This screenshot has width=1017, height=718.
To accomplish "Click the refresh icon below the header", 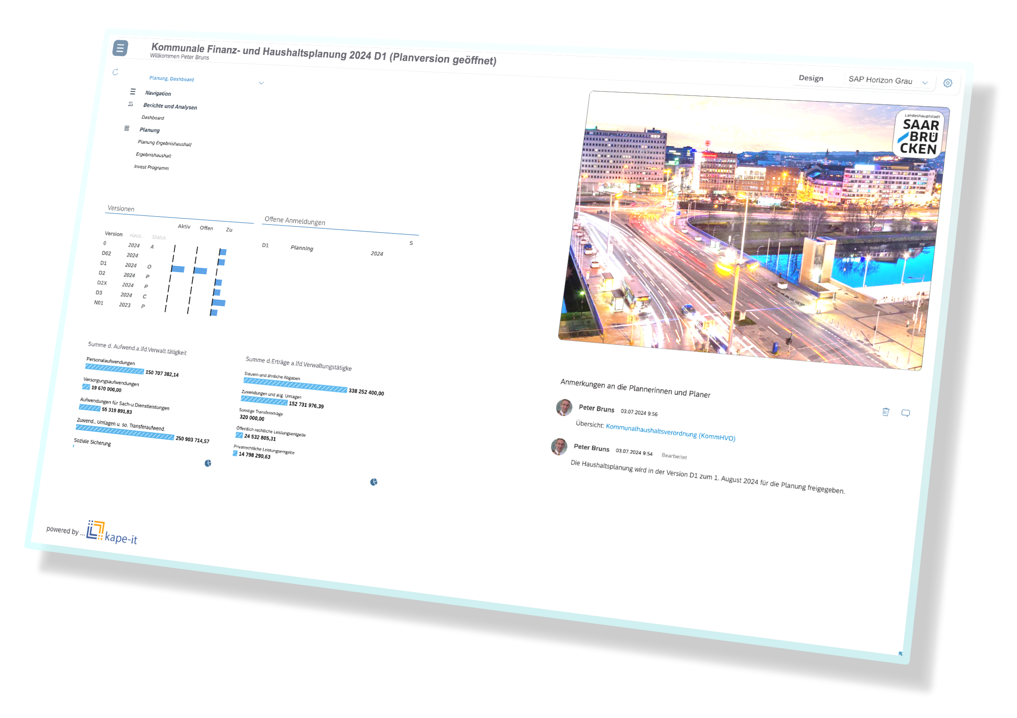I will click(x=115, y=72).
